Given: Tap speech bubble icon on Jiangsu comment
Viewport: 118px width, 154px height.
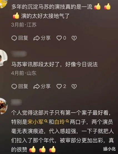Looking at the screenshot, I should coord(14,38).
